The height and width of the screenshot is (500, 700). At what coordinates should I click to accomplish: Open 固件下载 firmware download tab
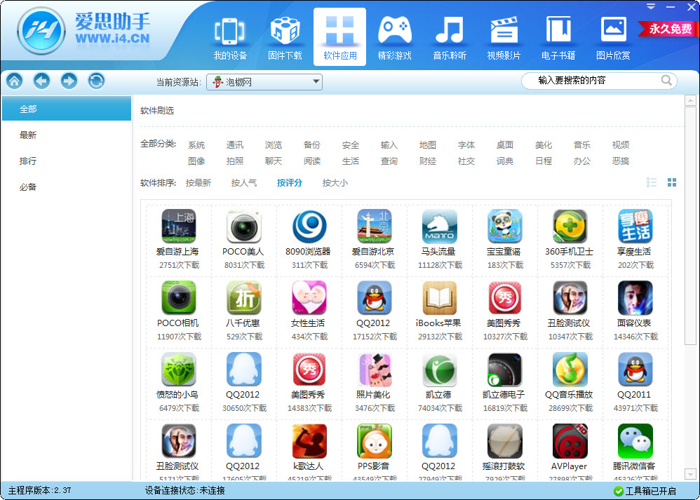pyautogui.click(x=285, y=39)
